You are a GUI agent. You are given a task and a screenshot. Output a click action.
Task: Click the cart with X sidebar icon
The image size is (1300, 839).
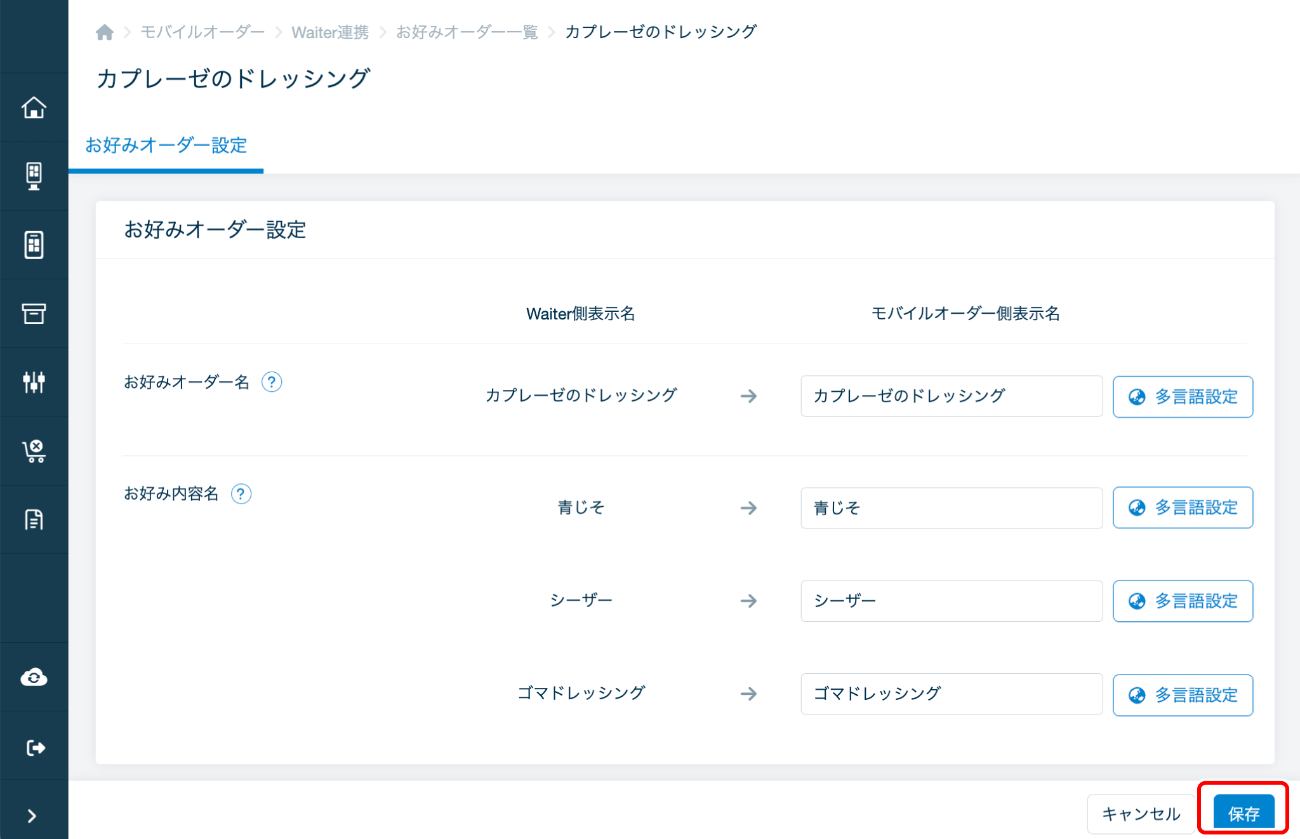point(34,451)
